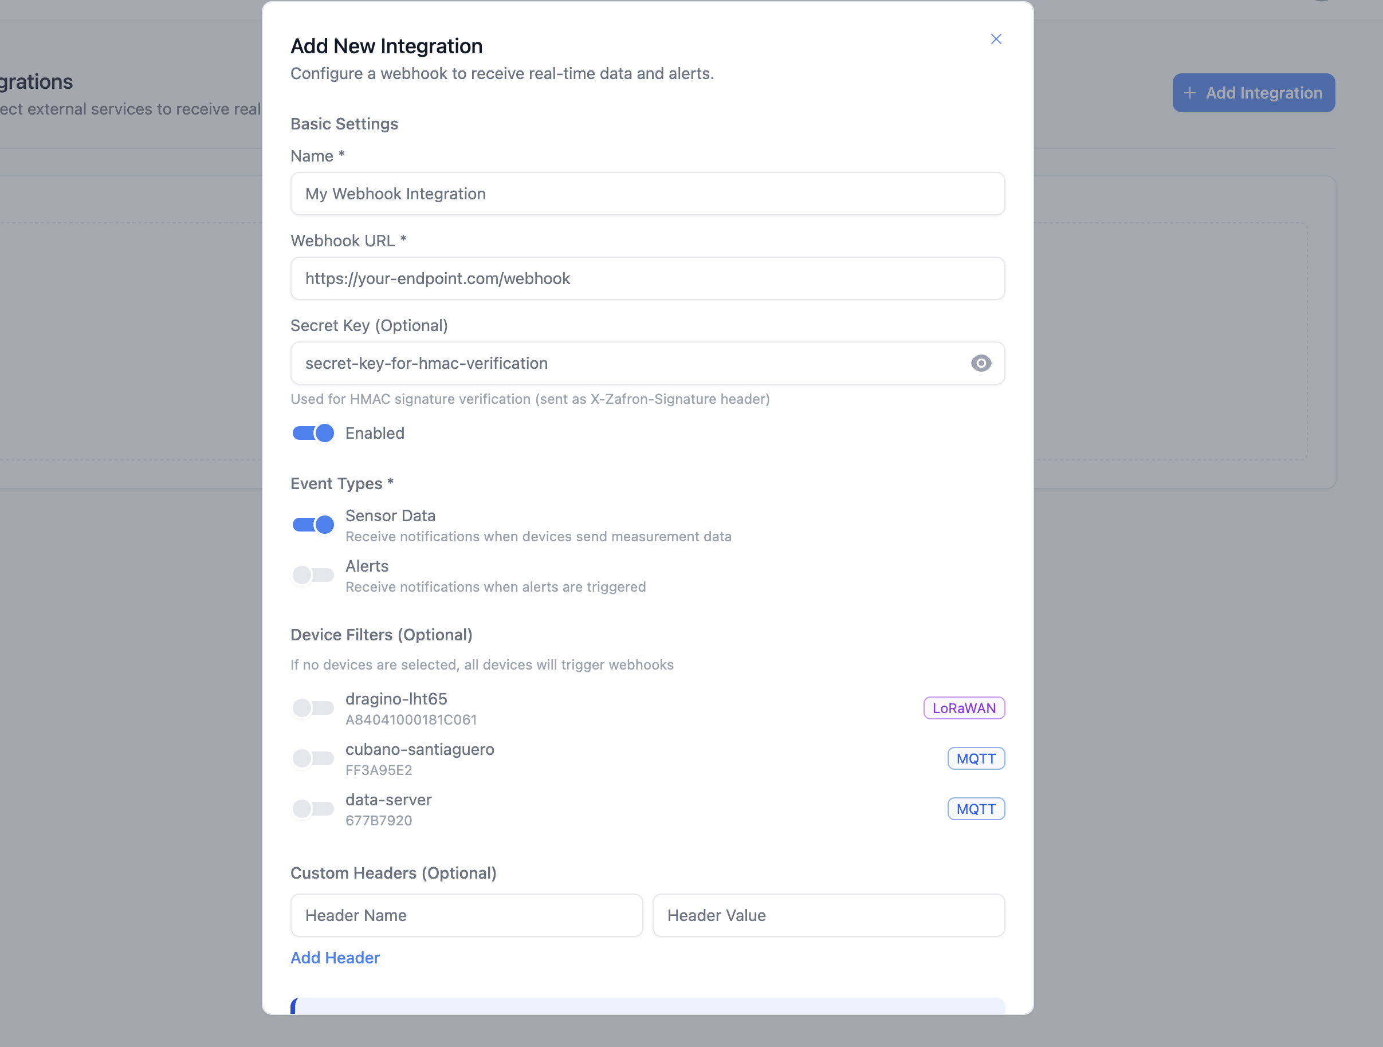Click the plus icon on Add Integration
Screen dimensions: 1383x1047
pyautogui.click(x=1191, y=93)
